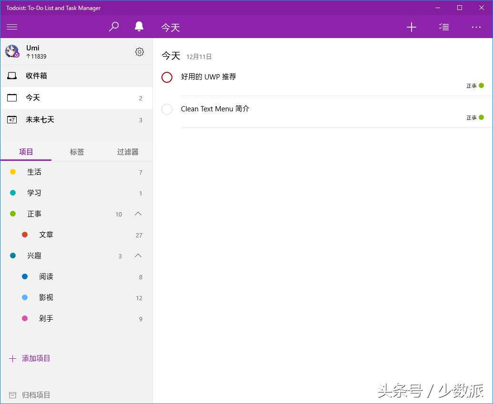Click the teal dot of 学习
The image size is (493, 404).
(x=13, y=193)
